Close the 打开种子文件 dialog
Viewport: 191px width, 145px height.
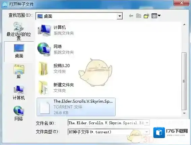[182, 3]
